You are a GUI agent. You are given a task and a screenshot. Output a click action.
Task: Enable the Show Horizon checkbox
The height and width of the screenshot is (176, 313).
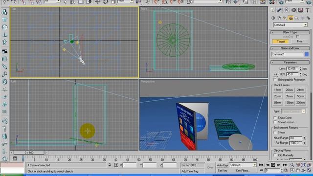pyautogui.click(x=275, y=122)
